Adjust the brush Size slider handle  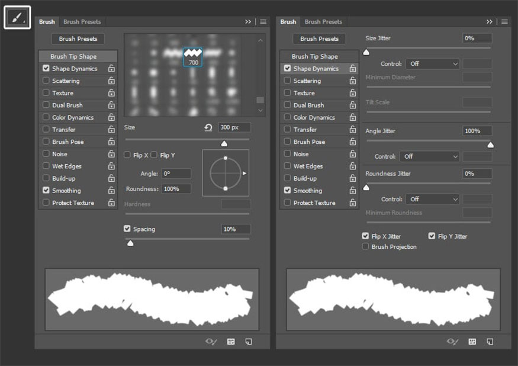(224, 143)
